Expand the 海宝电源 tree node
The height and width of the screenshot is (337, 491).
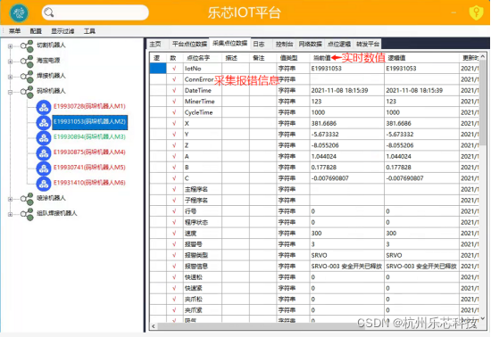pos(11,62)
